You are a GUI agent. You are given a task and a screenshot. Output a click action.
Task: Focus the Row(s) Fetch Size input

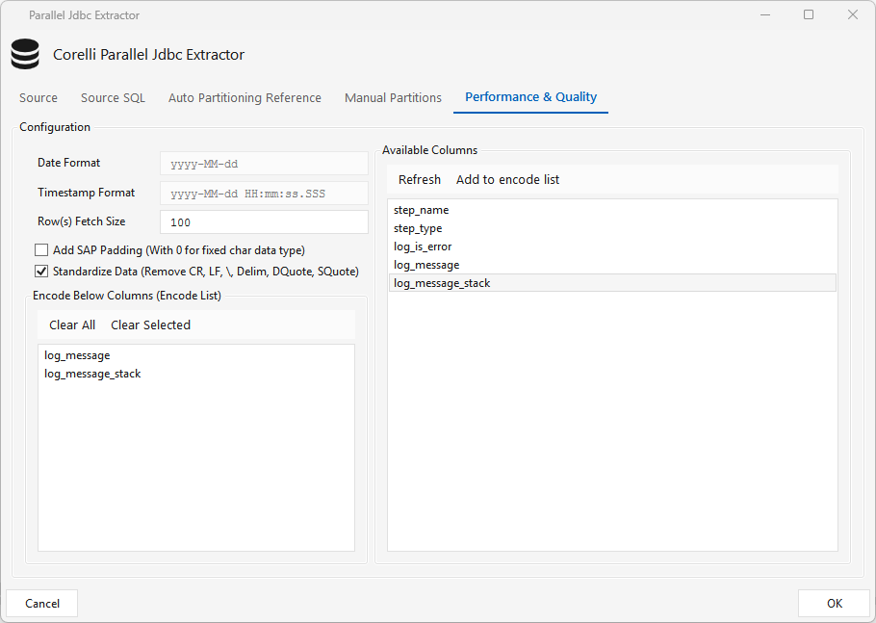click(264, 222)
